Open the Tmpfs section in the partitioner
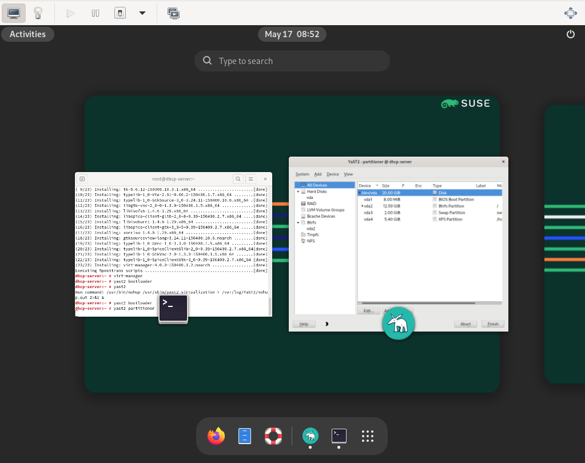 tap(313, 234)
